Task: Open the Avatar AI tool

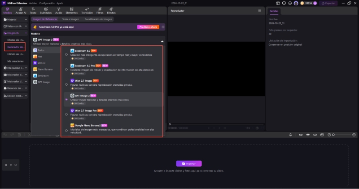Action: [x=21, y=10]
